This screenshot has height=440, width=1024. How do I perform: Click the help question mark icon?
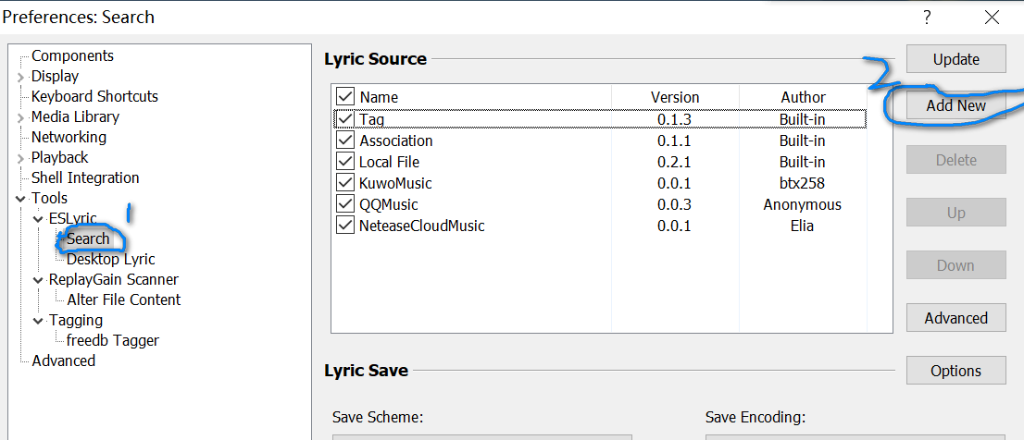point(927,18)
